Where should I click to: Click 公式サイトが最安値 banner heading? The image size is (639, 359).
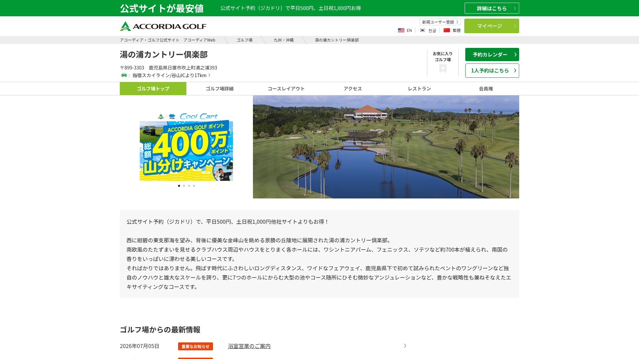coord(162,8)
